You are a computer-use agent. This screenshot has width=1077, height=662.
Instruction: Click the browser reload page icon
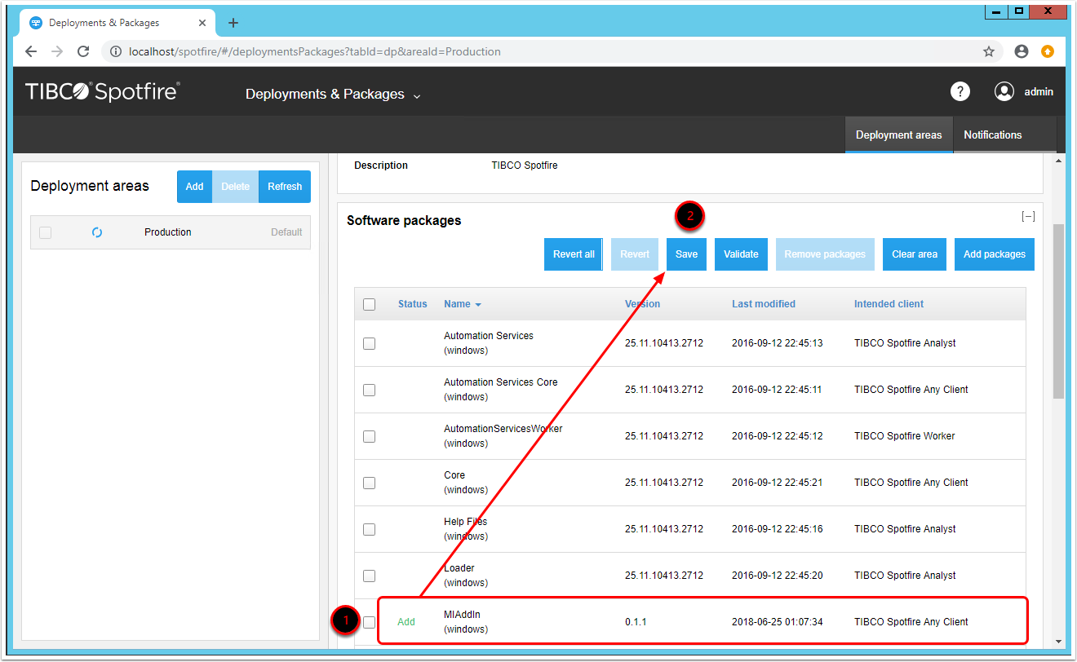83,51
